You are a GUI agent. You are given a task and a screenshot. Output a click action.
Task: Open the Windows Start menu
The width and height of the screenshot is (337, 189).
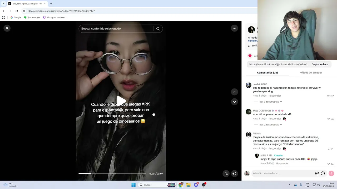pyautogui.click(x=133, y=185)
